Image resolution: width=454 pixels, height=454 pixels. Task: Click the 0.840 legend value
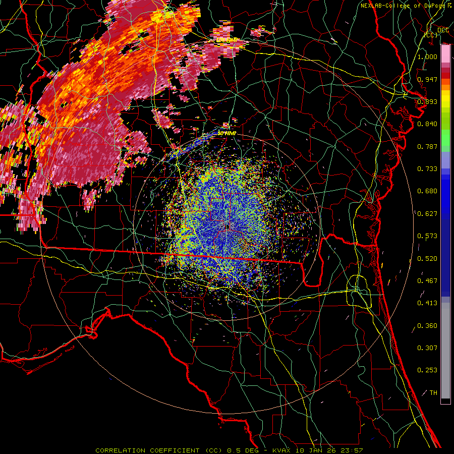tap(427, 124)
